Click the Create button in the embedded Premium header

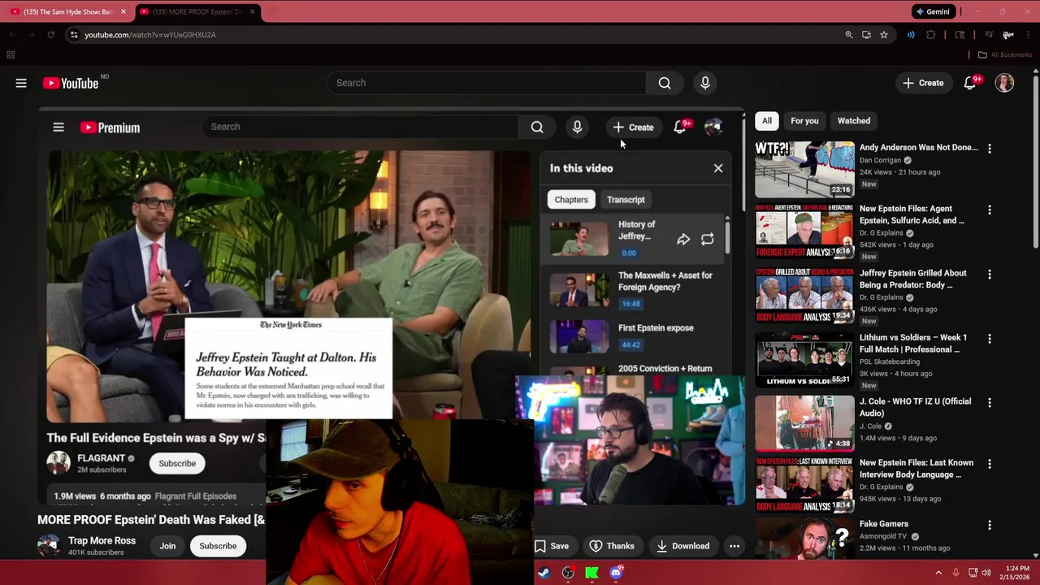tap(633, 128)
